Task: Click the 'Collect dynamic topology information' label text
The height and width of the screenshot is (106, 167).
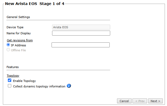Action: (x=39, y=86)
